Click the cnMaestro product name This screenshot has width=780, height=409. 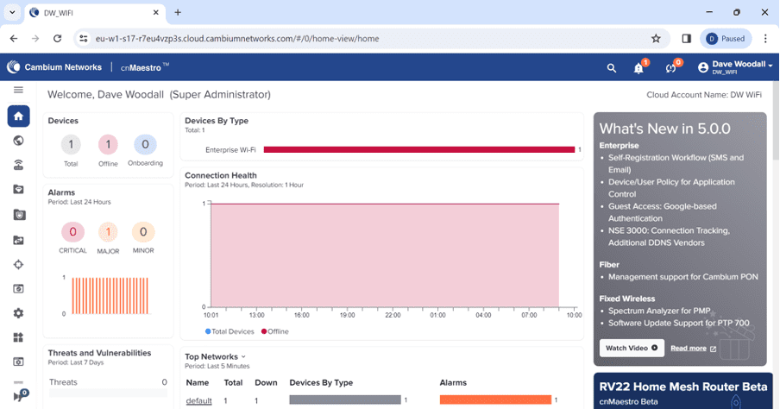pyautogui.click(x=144, y=67)
